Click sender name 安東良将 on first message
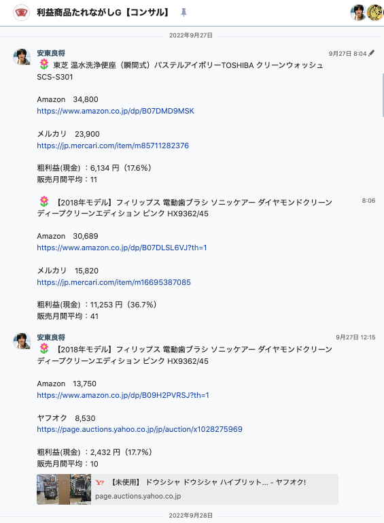Image resolution: width=384 pixels, height=523 pixels. pyautogui.click(x=51, y=53)
